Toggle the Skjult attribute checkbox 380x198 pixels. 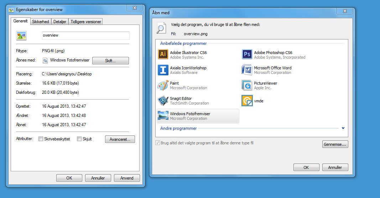[79, 139]
